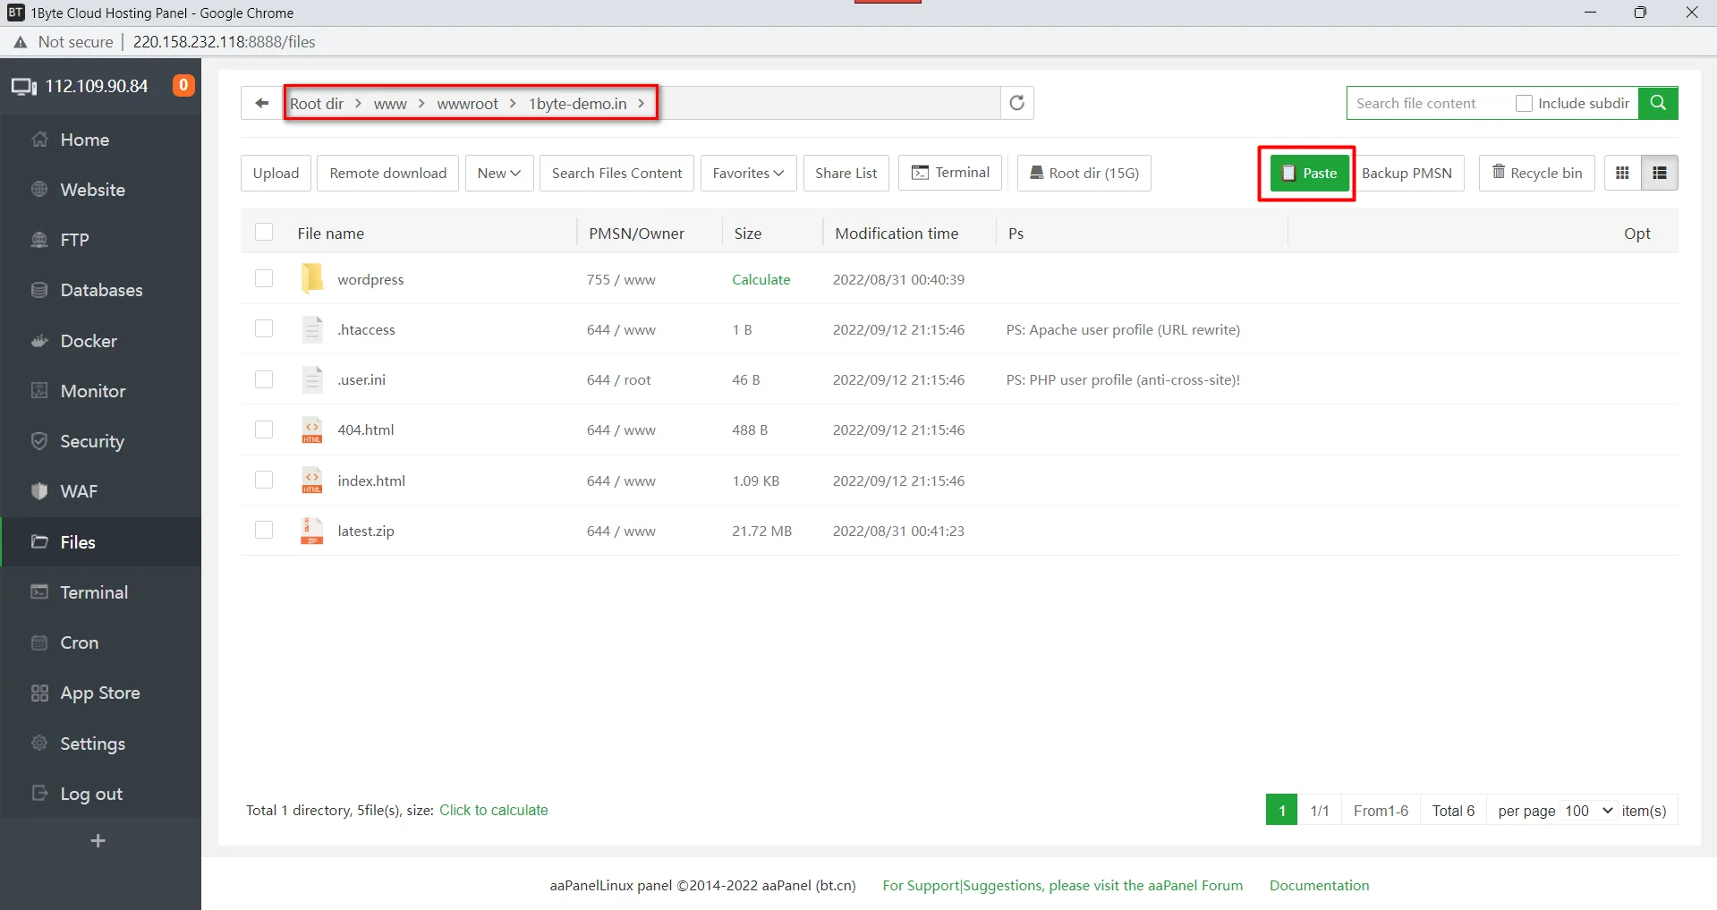The width and height of the screenshot is (1717, 910).
Task: Open the Recycle bin
Action: 1535,173
